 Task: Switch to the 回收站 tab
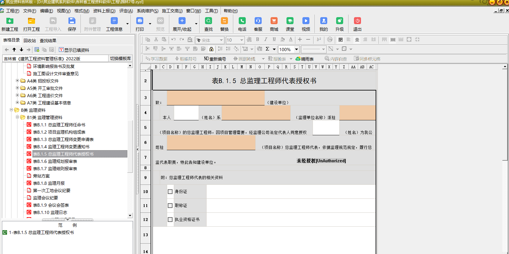point(30,41)
